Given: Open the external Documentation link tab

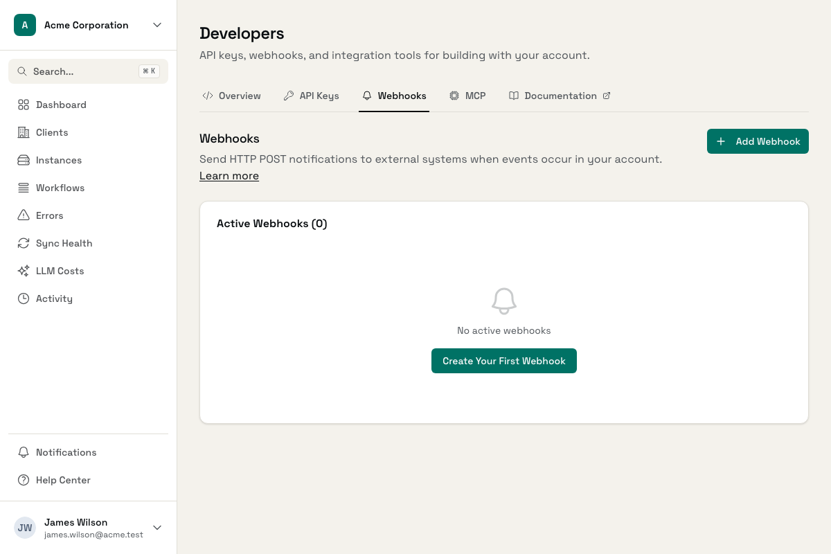Looking at the screenshot, I should [560, 96].
